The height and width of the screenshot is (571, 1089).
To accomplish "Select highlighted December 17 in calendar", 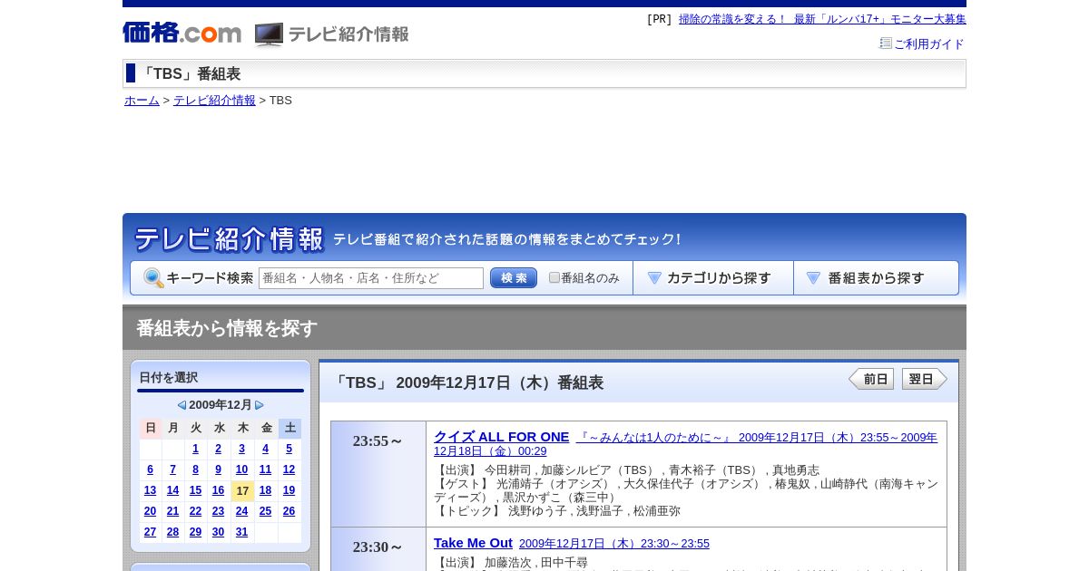I will [242, 491].
